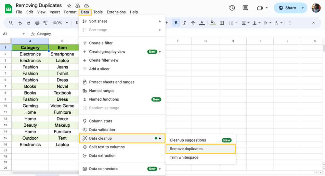Image resolution: width=325 pixels, height=176 pixels.
Task: Open the comments panel icon
Action: [245, 8]
